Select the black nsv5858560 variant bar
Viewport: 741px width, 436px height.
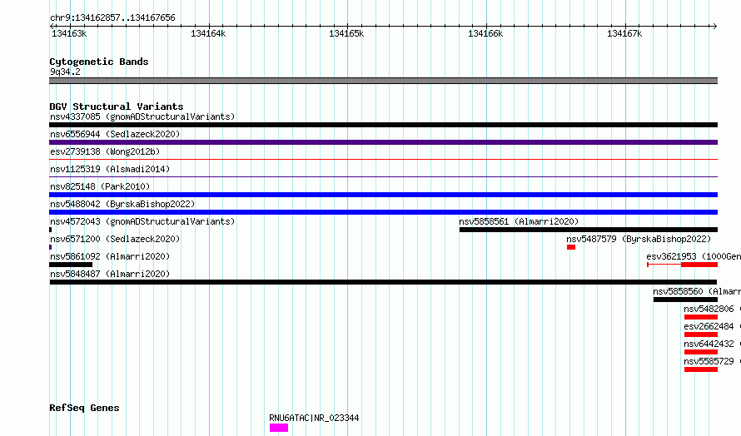pos(686,300)
